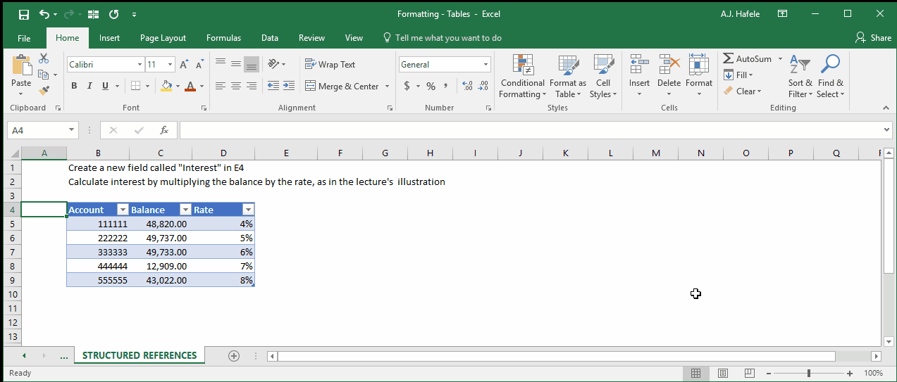Expand the font name Calibri dropdown
This screenshot has width=897, height=382.
coord(140,65)
